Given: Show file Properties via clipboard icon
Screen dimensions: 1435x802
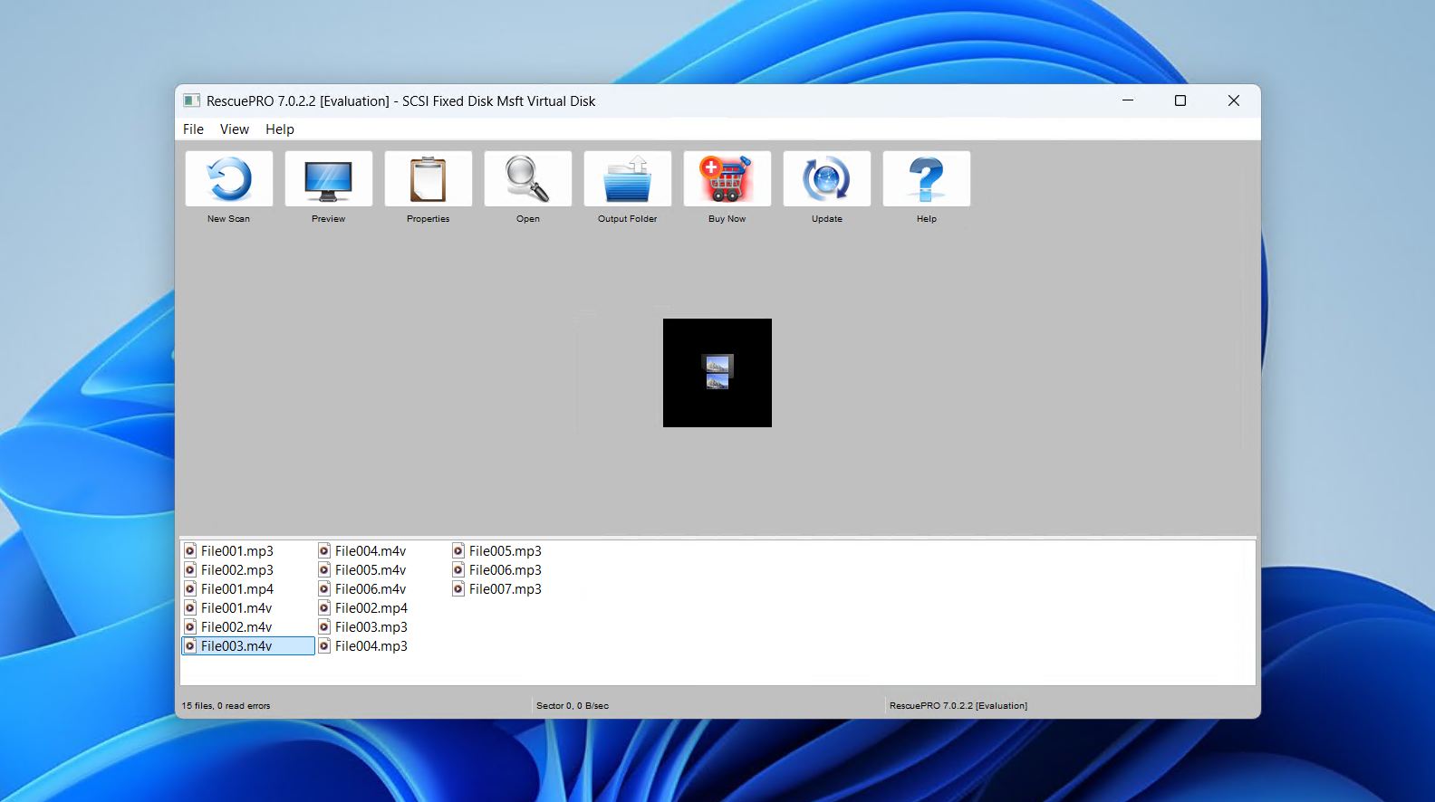Looking at the screenshot, I should tap(428, 179).
